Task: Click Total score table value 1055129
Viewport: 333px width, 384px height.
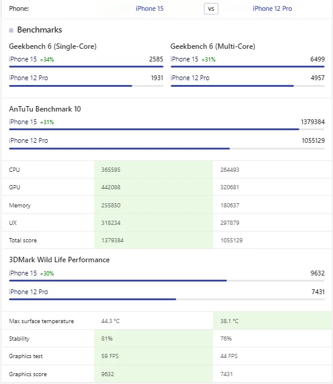Action: (x=231, y=241)
